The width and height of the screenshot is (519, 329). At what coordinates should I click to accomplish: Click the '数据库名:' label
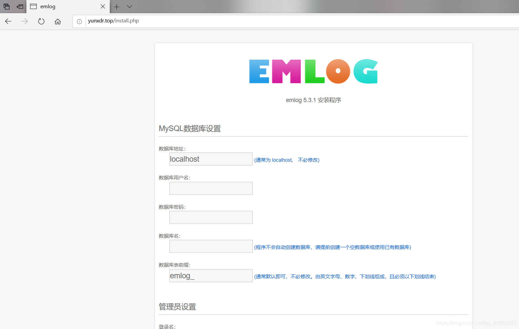(x=170, y=236)
